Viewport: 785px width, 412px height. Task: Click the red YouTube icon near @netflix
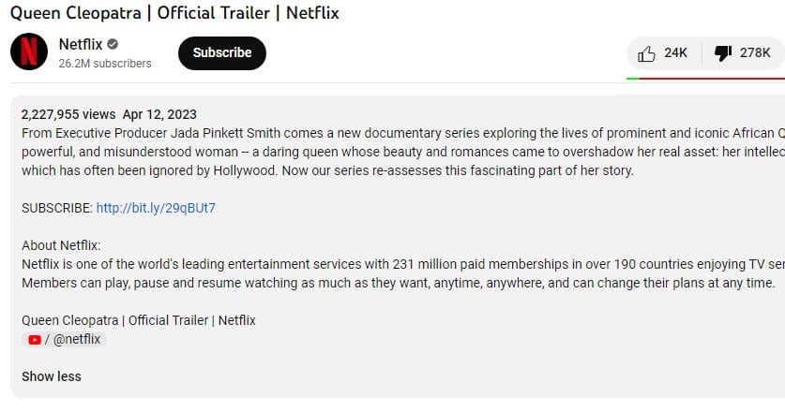coord(35,340)
